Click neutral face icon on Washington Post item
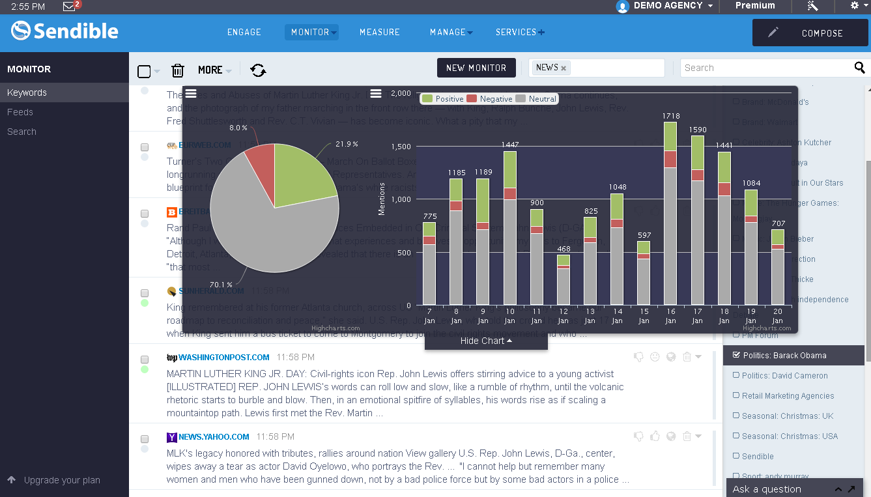This screenshot has height=497, width=871. 655,357
